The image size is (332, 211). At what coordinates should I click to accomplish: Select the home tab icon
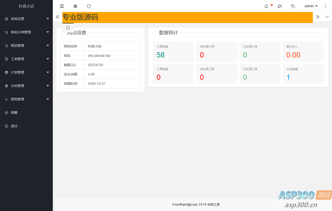pyautogui.click(x=68, y=28)
